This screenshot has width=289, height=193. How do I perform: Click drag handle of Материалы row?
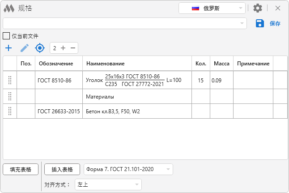point(10,96)
